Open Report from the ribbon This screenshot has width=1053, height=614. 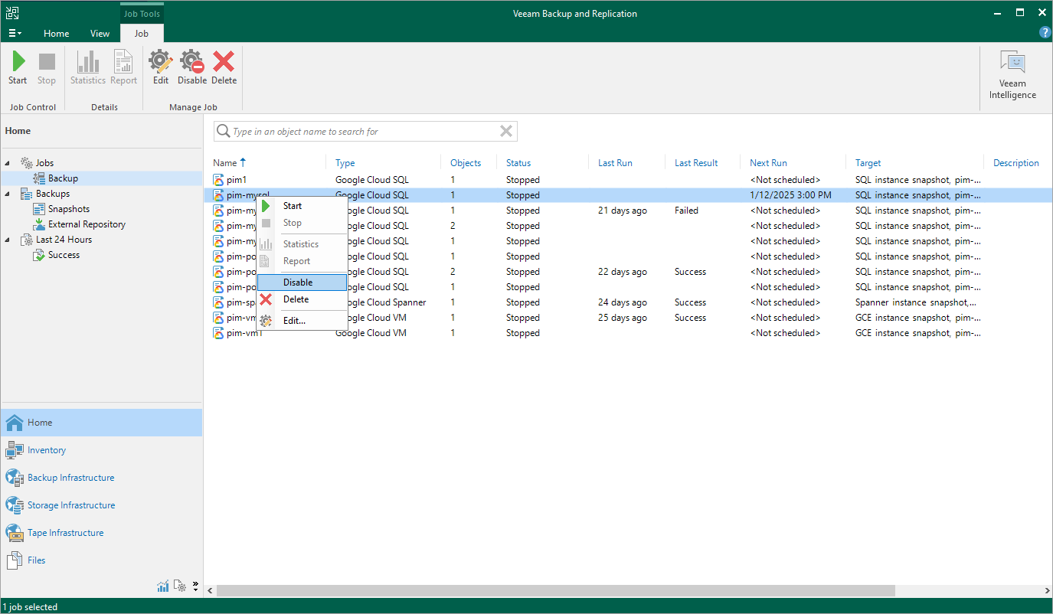click(x=123, y=68)
